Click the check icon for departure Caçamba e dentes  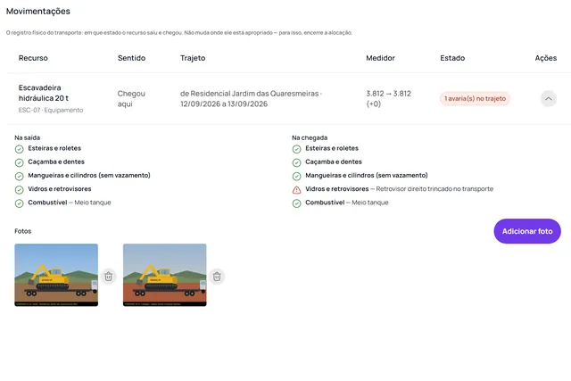[20, 162]
